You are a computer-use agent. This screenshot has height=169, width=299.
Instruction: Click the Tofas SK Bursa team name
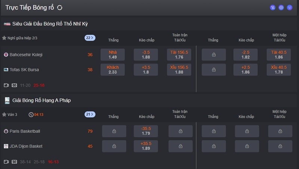pyautogui.click(x=24, y=70)
